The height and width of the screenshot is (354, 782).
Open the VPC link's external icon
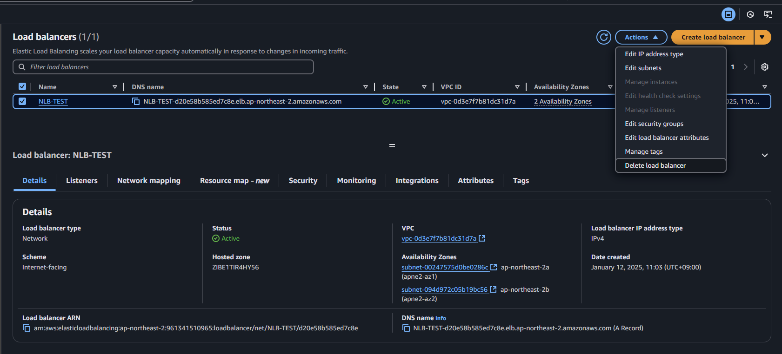click(x=482, y=238)
